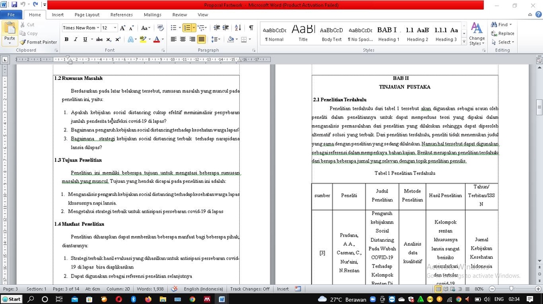Click the Paste icon in Clipboard group
The width and height of the screenshot is (543, 304).
10,28
